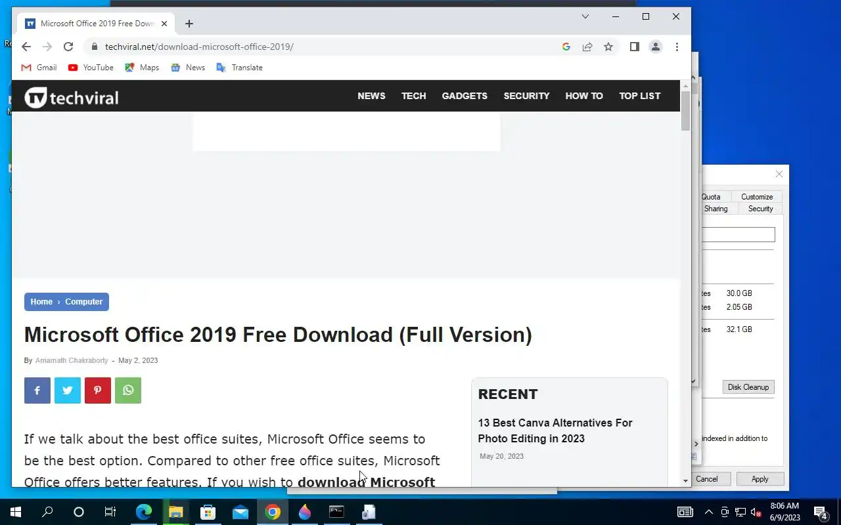Click the volume label field in Properties

pyautogui.click(x=739, y=234)
